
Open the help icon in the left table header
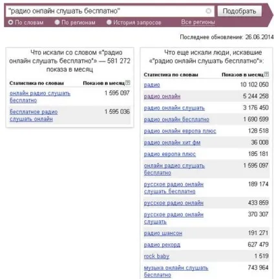[128, 83]
